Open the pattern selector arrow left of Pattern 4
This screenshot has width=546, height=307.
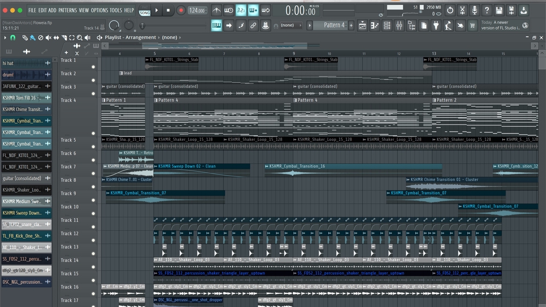click(309, 26)
